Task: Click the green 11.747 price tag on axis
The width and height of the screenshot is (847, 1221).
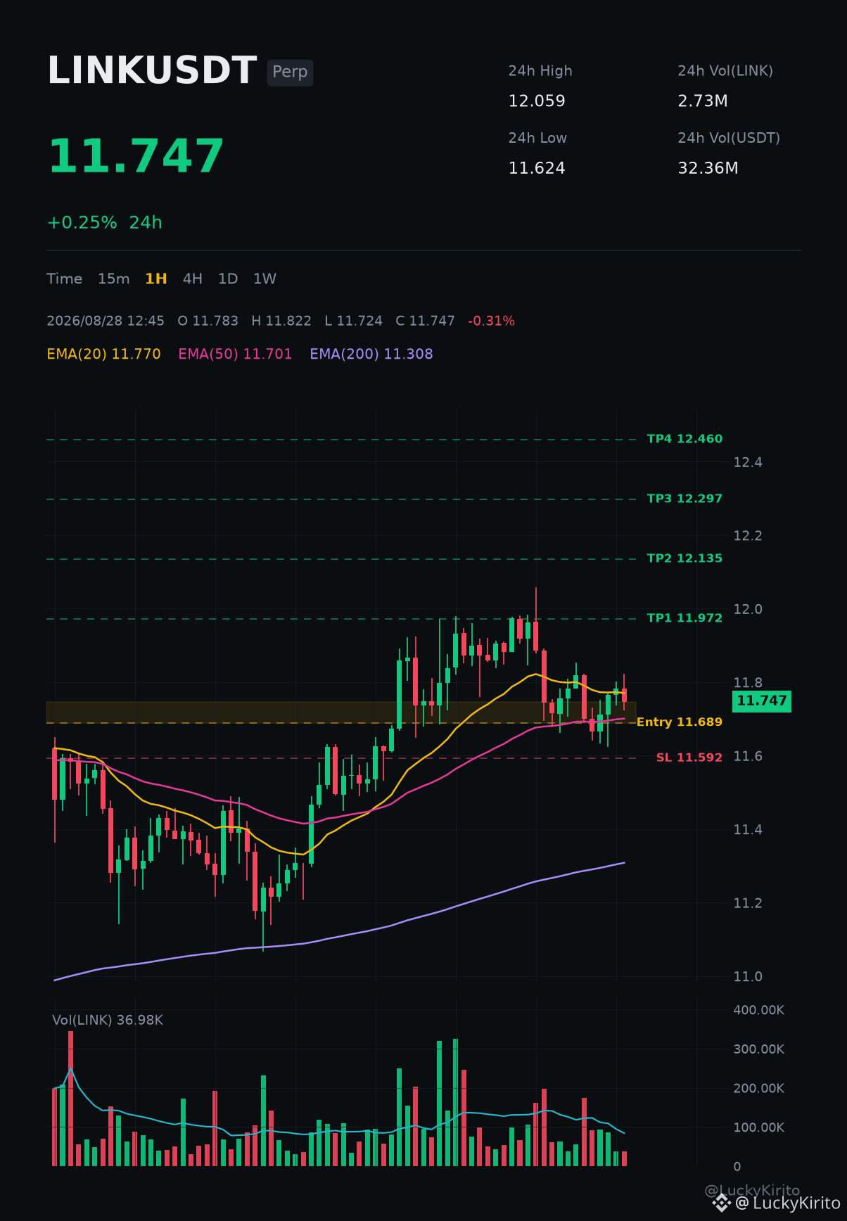Action: pos(762,701)
